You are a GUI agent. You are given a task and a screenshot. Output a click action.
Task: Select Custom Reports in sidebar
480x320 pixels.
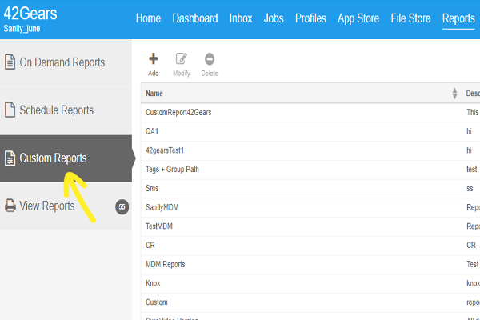pyautogui.click(x=66, y=158)
